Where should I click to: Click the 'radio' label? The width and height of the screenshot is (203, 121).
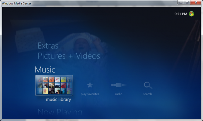pos(119,94)
